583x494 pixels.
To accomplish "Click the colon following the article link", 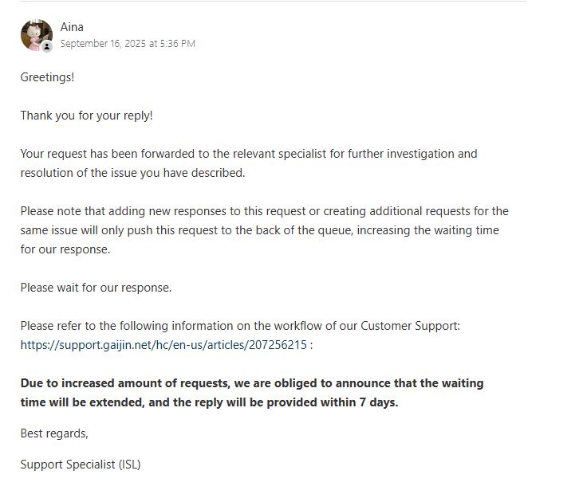I will pyautogui.click(x=311, y=345).
